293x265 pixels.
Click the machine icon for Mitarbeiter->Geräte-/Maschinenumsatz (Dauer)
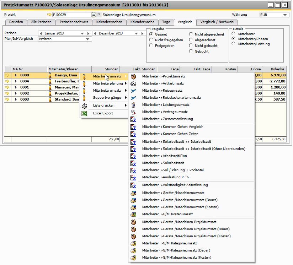(x=133, y=200)
